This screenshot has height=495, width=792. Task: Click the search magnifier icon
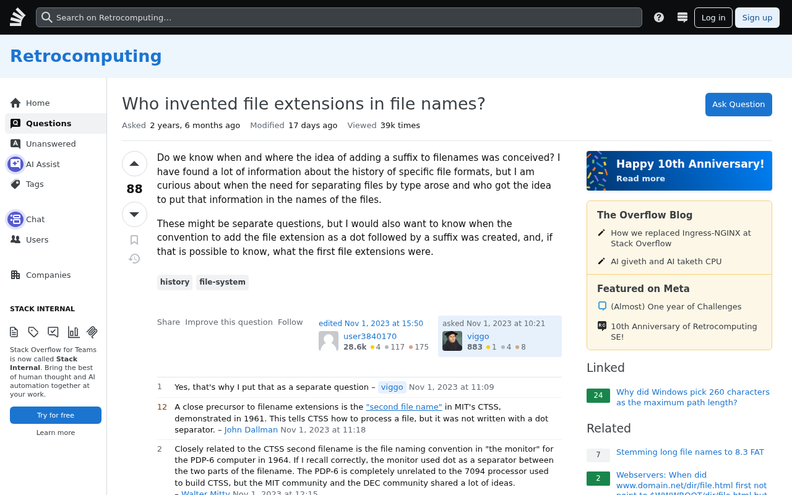click(46, 17)
